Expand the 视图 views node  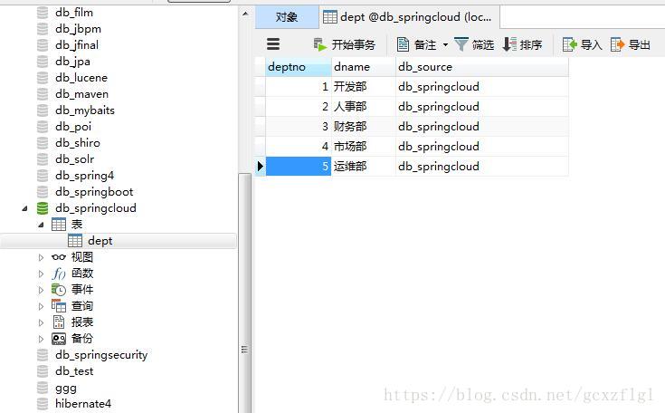pos(41,257)
